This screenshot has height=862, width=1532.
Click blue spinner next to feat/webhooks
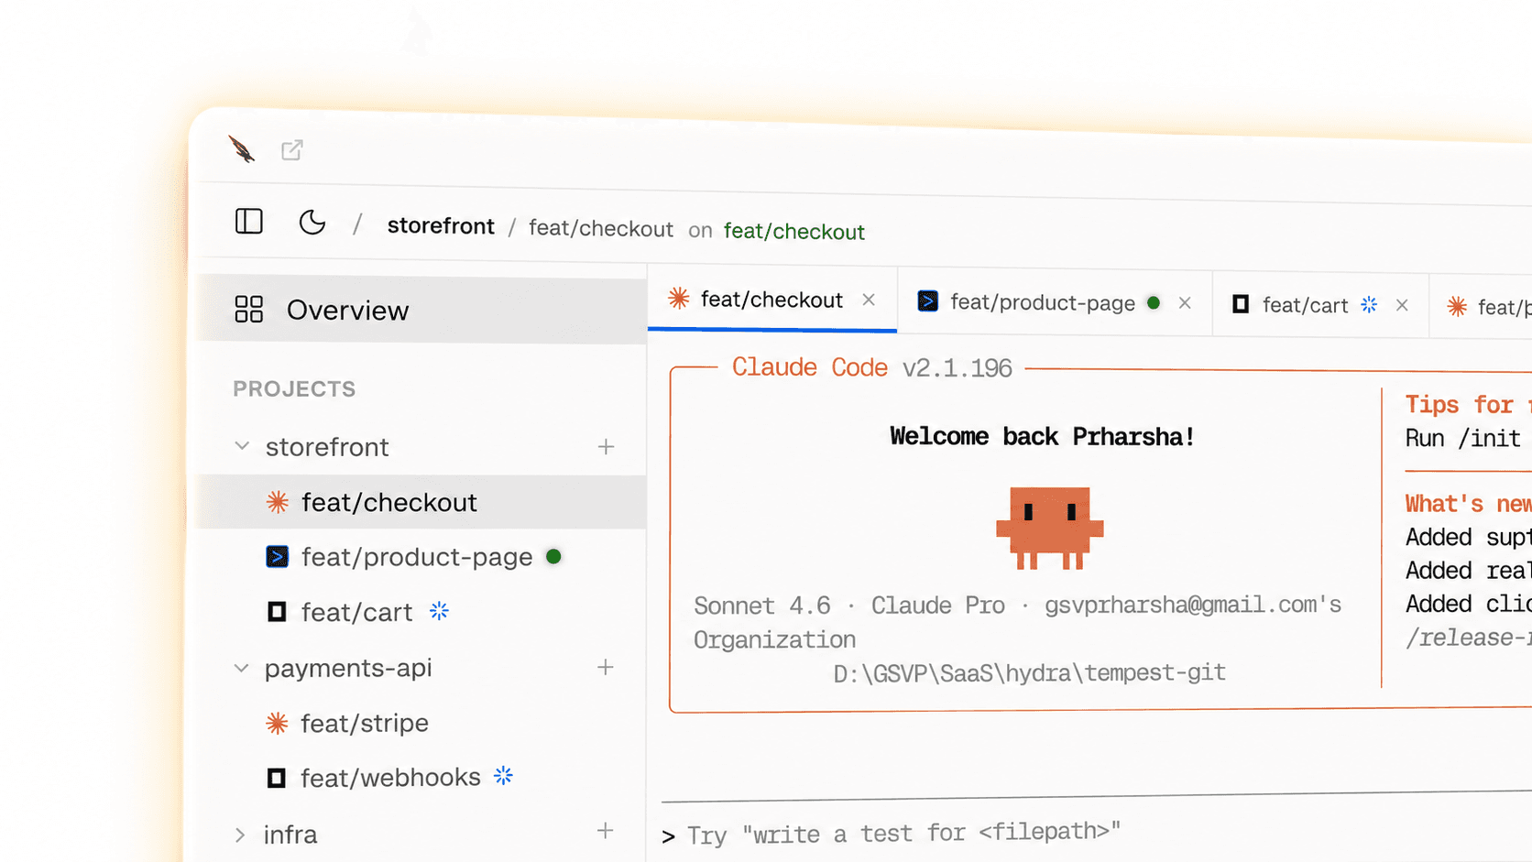pyautogui.click(x=503, y=777)
